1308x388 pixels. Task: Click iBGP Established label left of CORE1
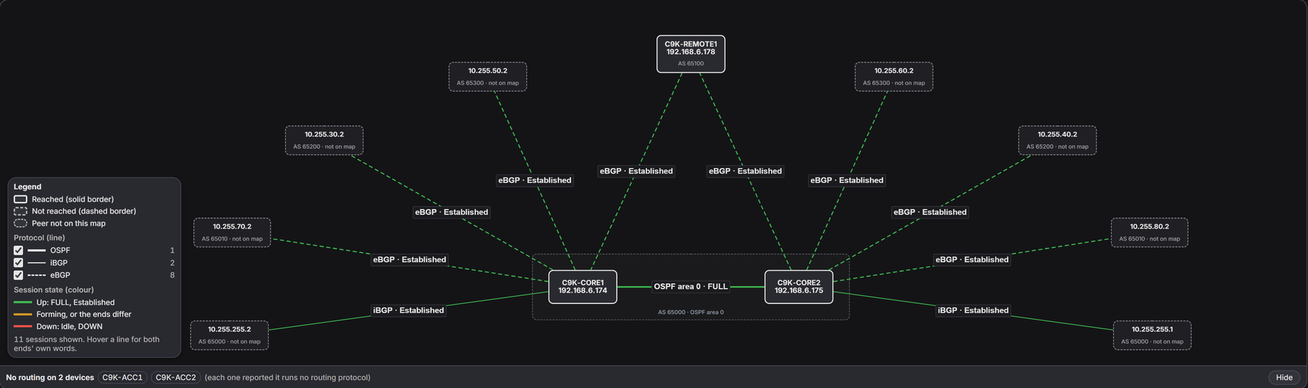point(408,310)
